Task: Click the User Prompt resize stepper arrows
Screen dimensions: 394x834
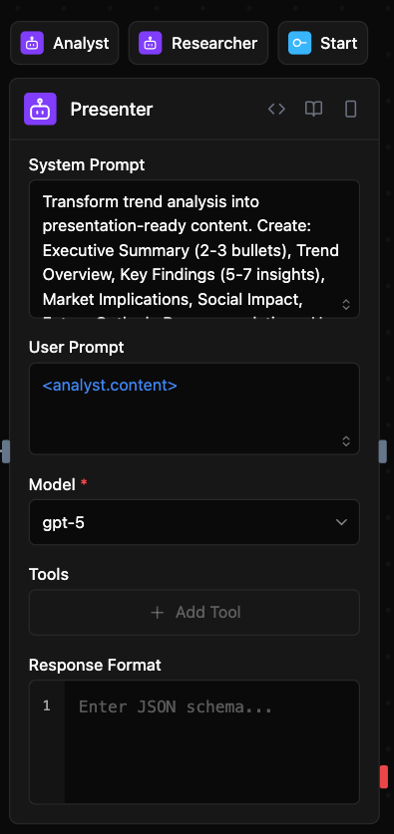Action: click(346, 441)
